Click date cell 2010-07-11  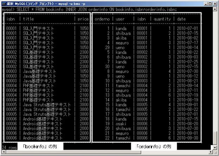(187, 90)
